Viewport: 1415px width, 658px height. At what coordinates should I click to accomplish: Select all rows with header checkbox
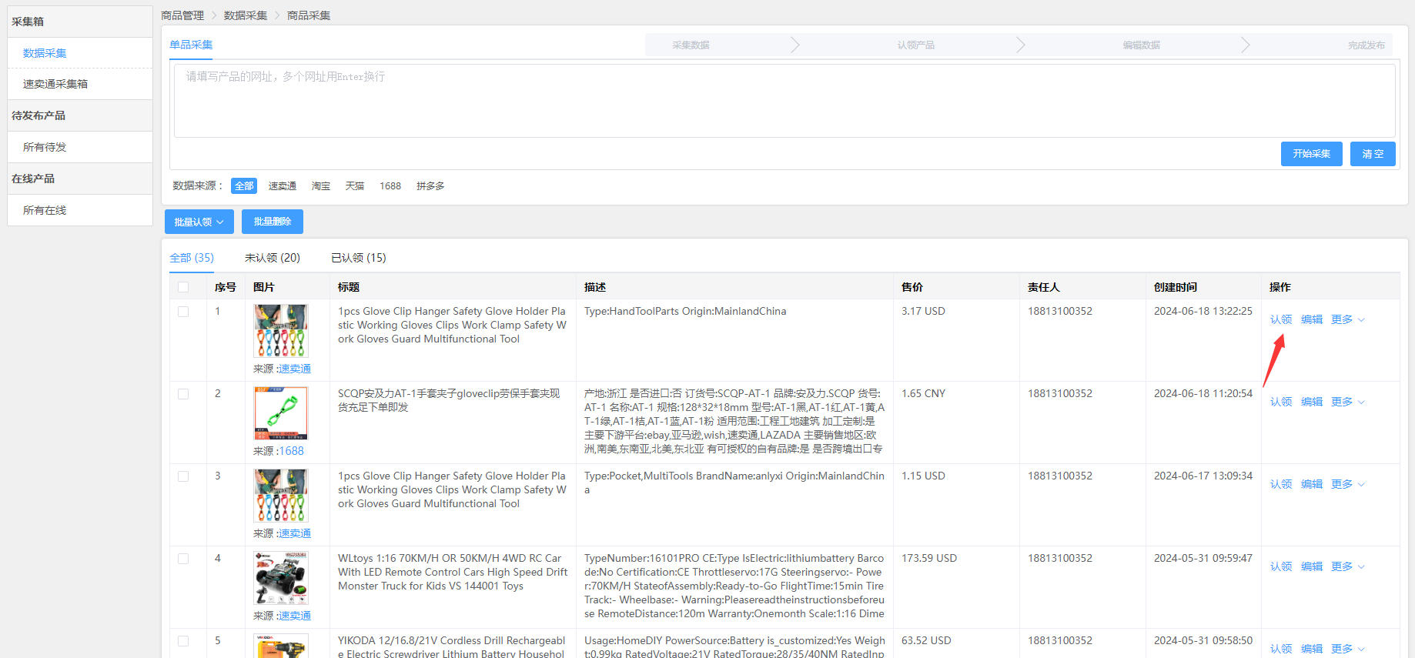tap(183, 287)
